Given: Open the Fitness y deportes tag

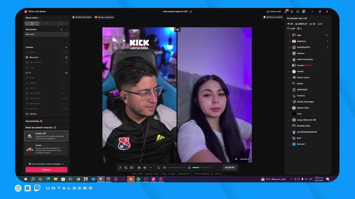Looking at the screenshot, I should coord(104,17).
